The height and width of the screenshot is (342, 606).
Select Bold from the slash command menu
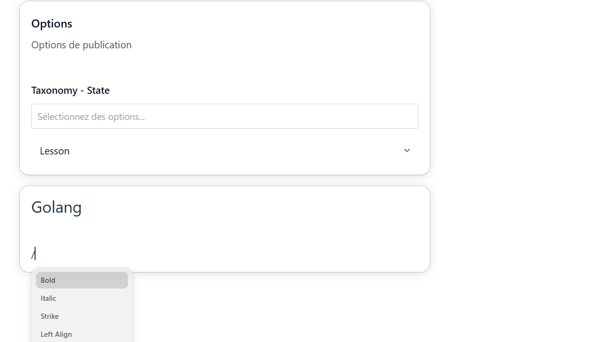[x=81, y=280]
